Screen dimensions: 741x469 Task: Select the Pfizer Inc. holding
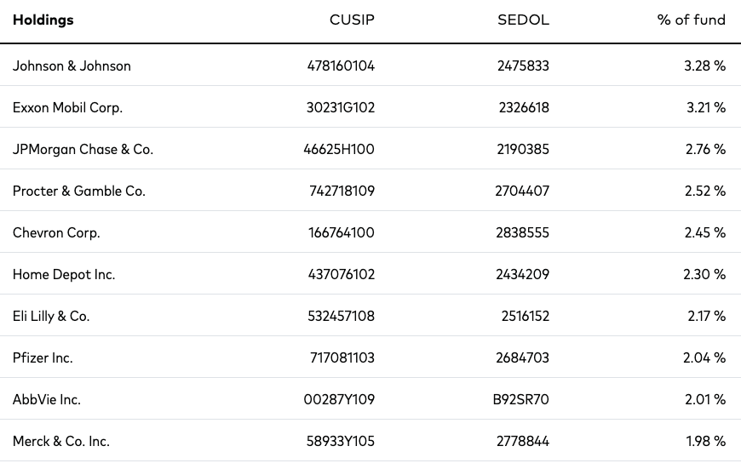(43, 357)
